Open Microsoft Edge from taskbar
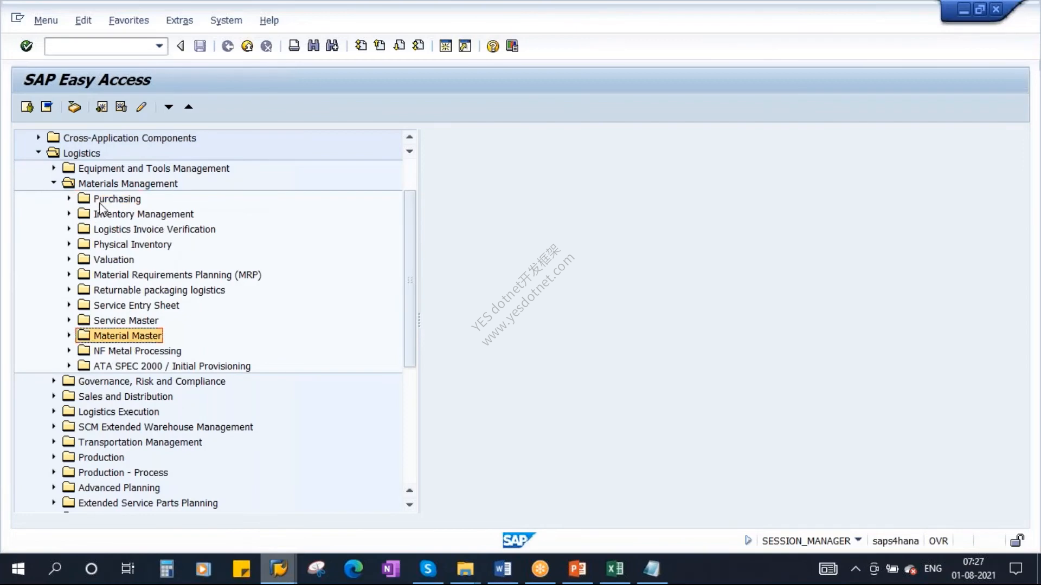The image size is (1041, 585). pyautogui.click(x=353, y=569)
